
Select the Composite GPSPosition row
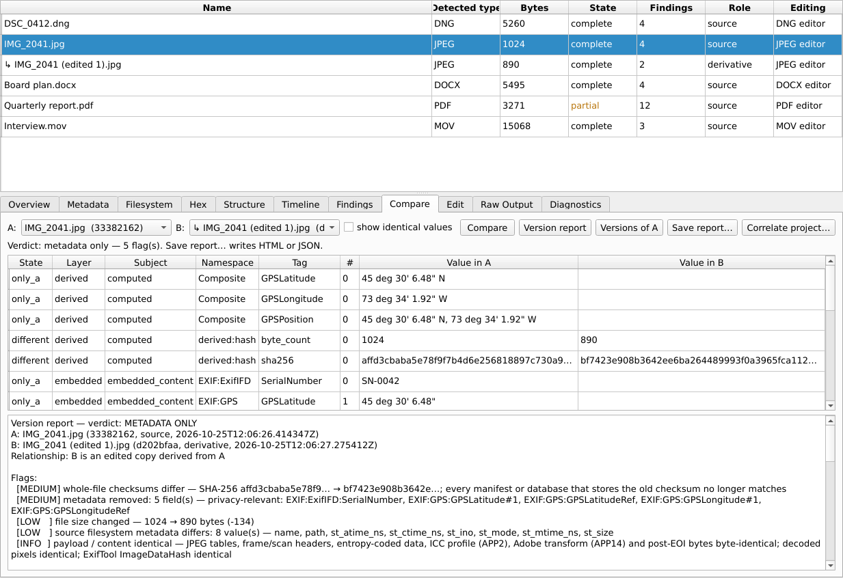pyautogui.click(x=417, y=320)
